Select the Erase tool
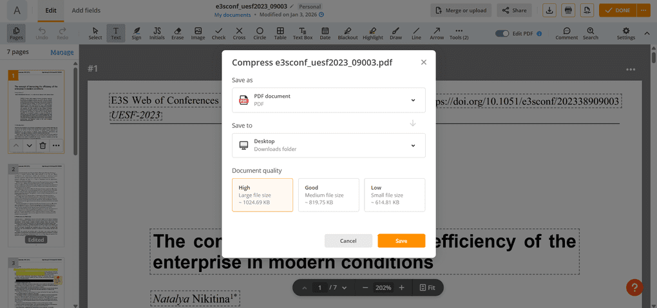The image size is (657, 308). 177,33
